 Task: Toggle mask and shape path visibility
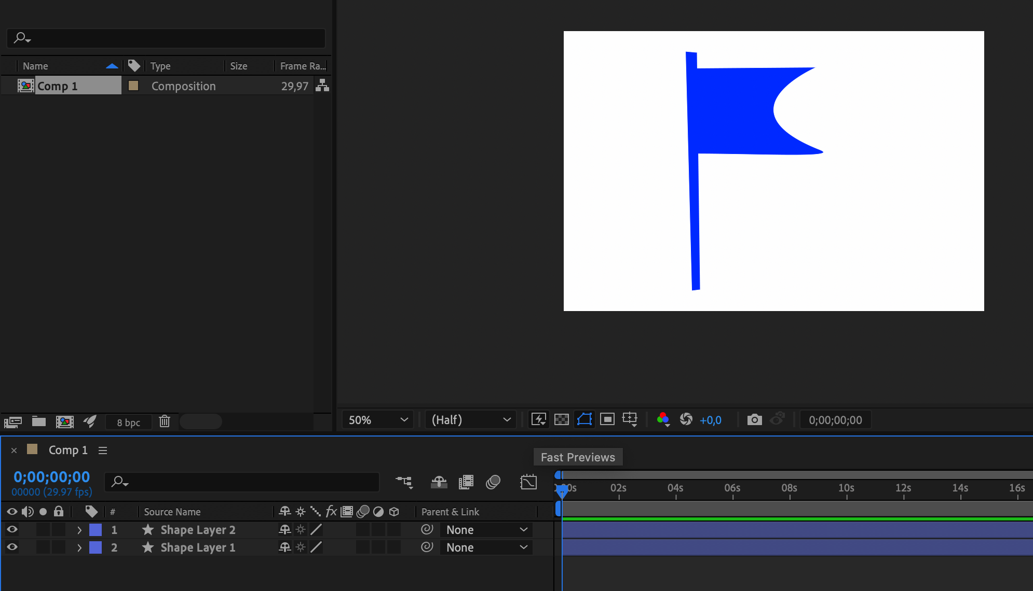click(585, 419)
